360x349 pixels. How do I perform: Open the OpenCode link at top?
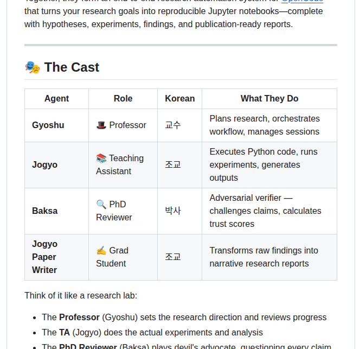point(302,1)
